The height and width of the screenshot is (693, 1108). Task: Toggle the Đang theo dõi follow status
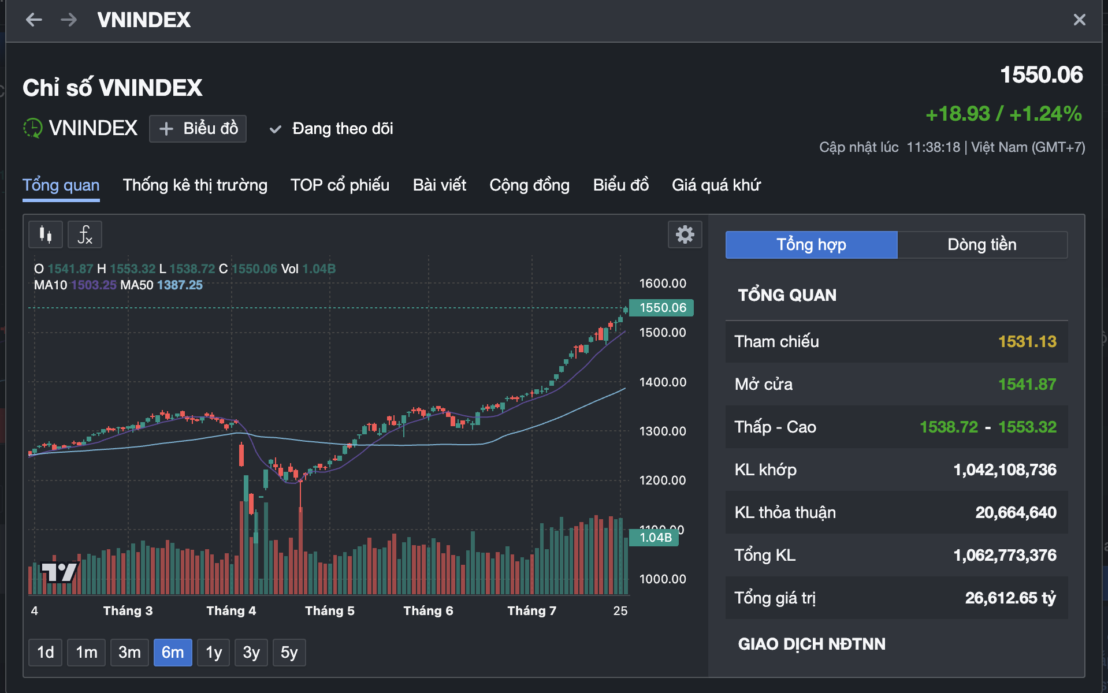(332, 129)
